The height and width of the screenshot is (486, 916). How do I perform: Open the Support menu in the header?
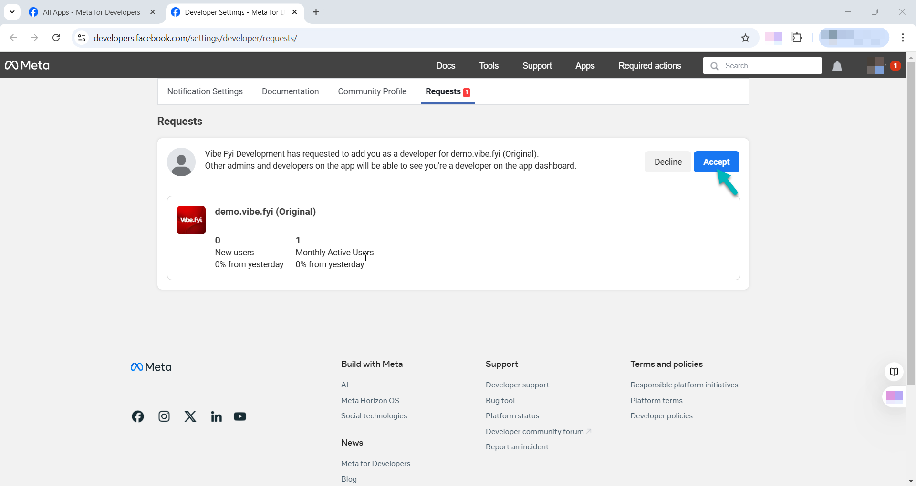click(537, 66)
